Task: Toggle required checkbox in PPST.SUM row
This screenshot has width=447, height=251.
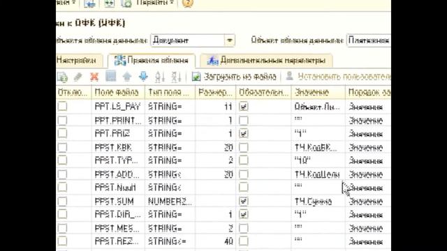Action: point(244,201)
